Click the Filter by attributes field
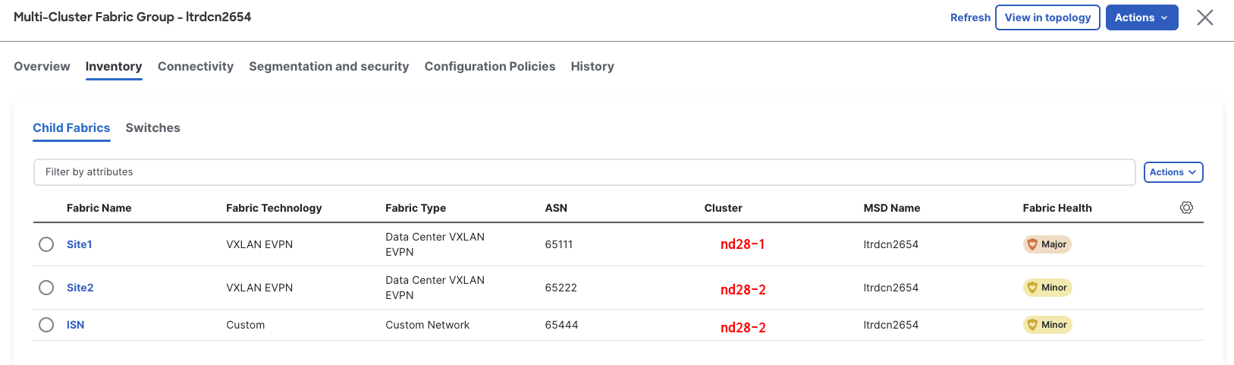This screenshot has width=1234, height=365. [x=584, y=172]
